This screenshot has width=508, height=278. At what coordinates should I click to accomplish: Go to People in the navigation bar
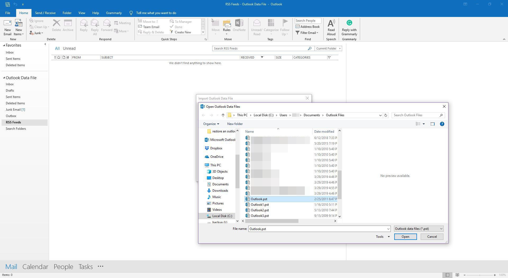coord(63,267)
